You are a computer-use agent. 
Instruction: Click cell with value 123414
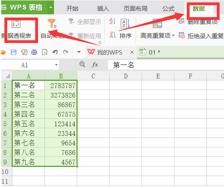coord(61,123)
